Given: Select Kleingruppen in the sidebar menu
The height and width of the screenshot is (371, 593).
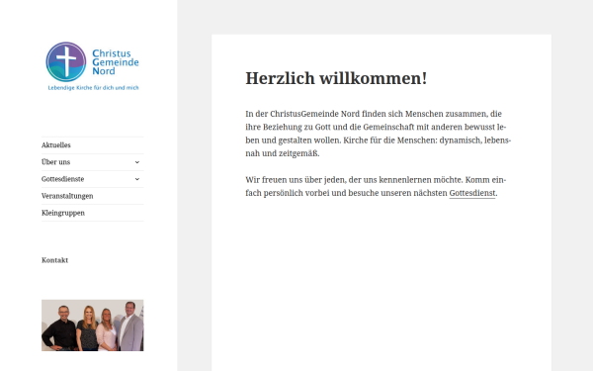Looking at the screenshot, I should pos(63,213).
